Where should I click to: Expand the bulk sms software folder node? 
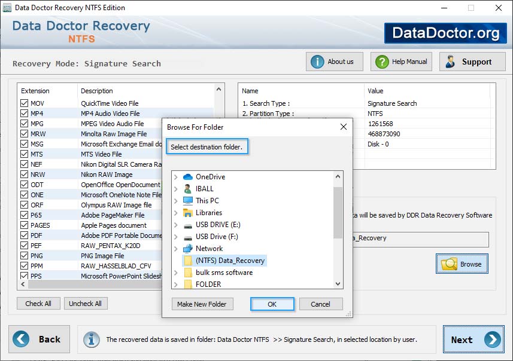pyautogui.click(x=176, y=273)
